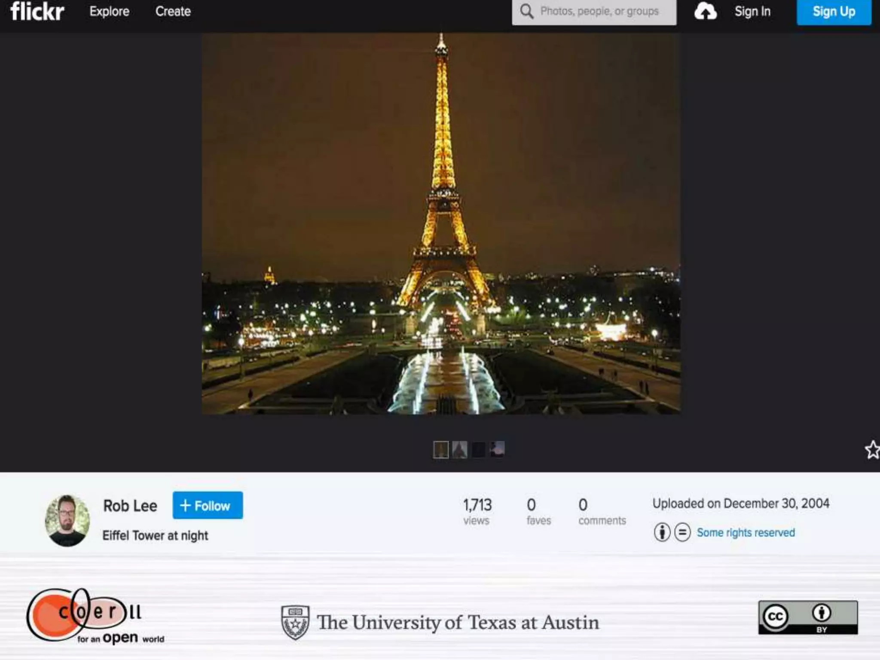Click the University of Texas shield logo
The image size is (880, 660).
tap(295, 622)
